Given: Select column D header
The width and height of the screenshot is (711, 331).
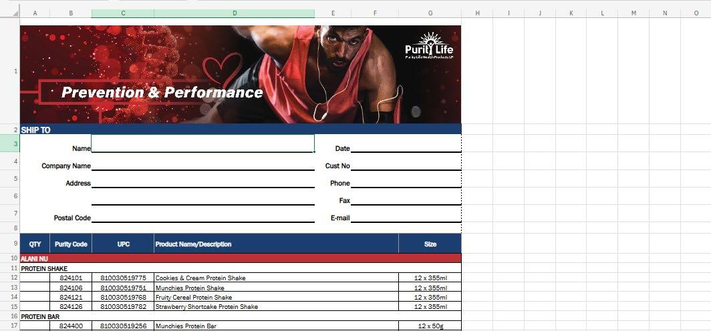Looking at the screenshot, I should (235, 13).
